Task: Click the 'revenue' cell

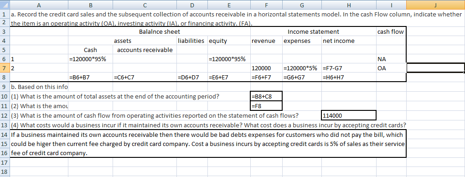Action: pos(266,41)
